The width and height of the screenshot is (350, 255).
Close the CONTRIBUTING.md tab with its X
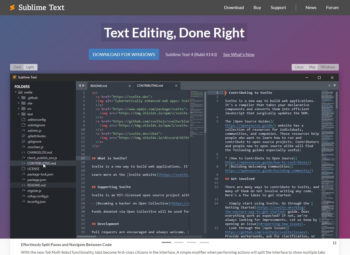(x=176, y=86)
